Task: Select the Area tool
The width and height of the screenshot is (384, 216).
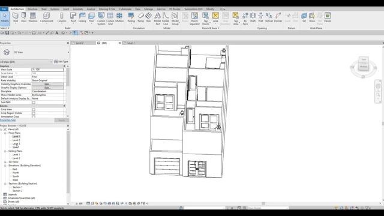Action: pos(215,17)
